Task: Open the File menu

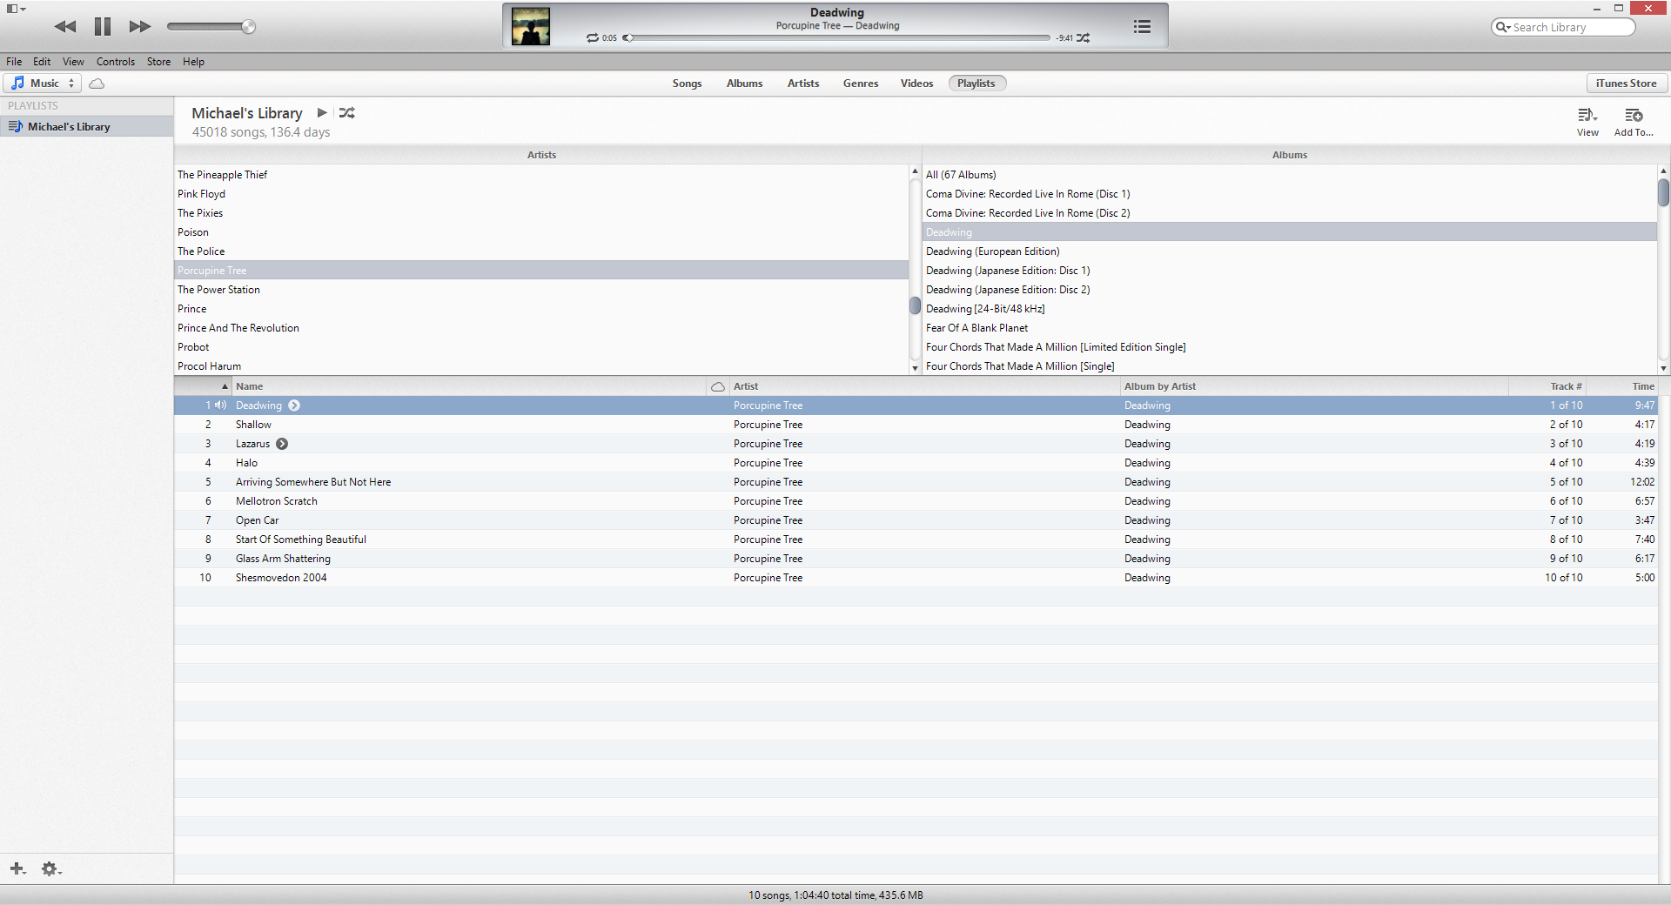Action: tap(14, 62)
